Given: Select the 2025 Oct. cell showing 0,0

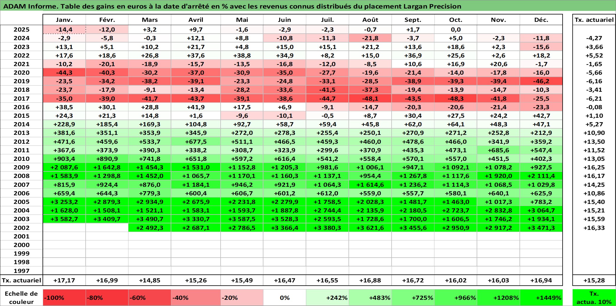Looking at the screenshot, I should [x=456, y=30].
